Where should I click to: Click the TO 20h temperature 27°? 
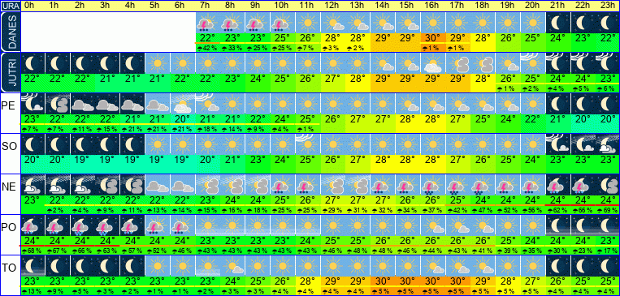[x=533, y=281]
